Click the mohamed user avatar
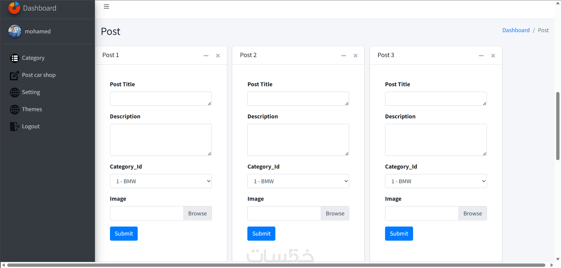 pos(15,31)
